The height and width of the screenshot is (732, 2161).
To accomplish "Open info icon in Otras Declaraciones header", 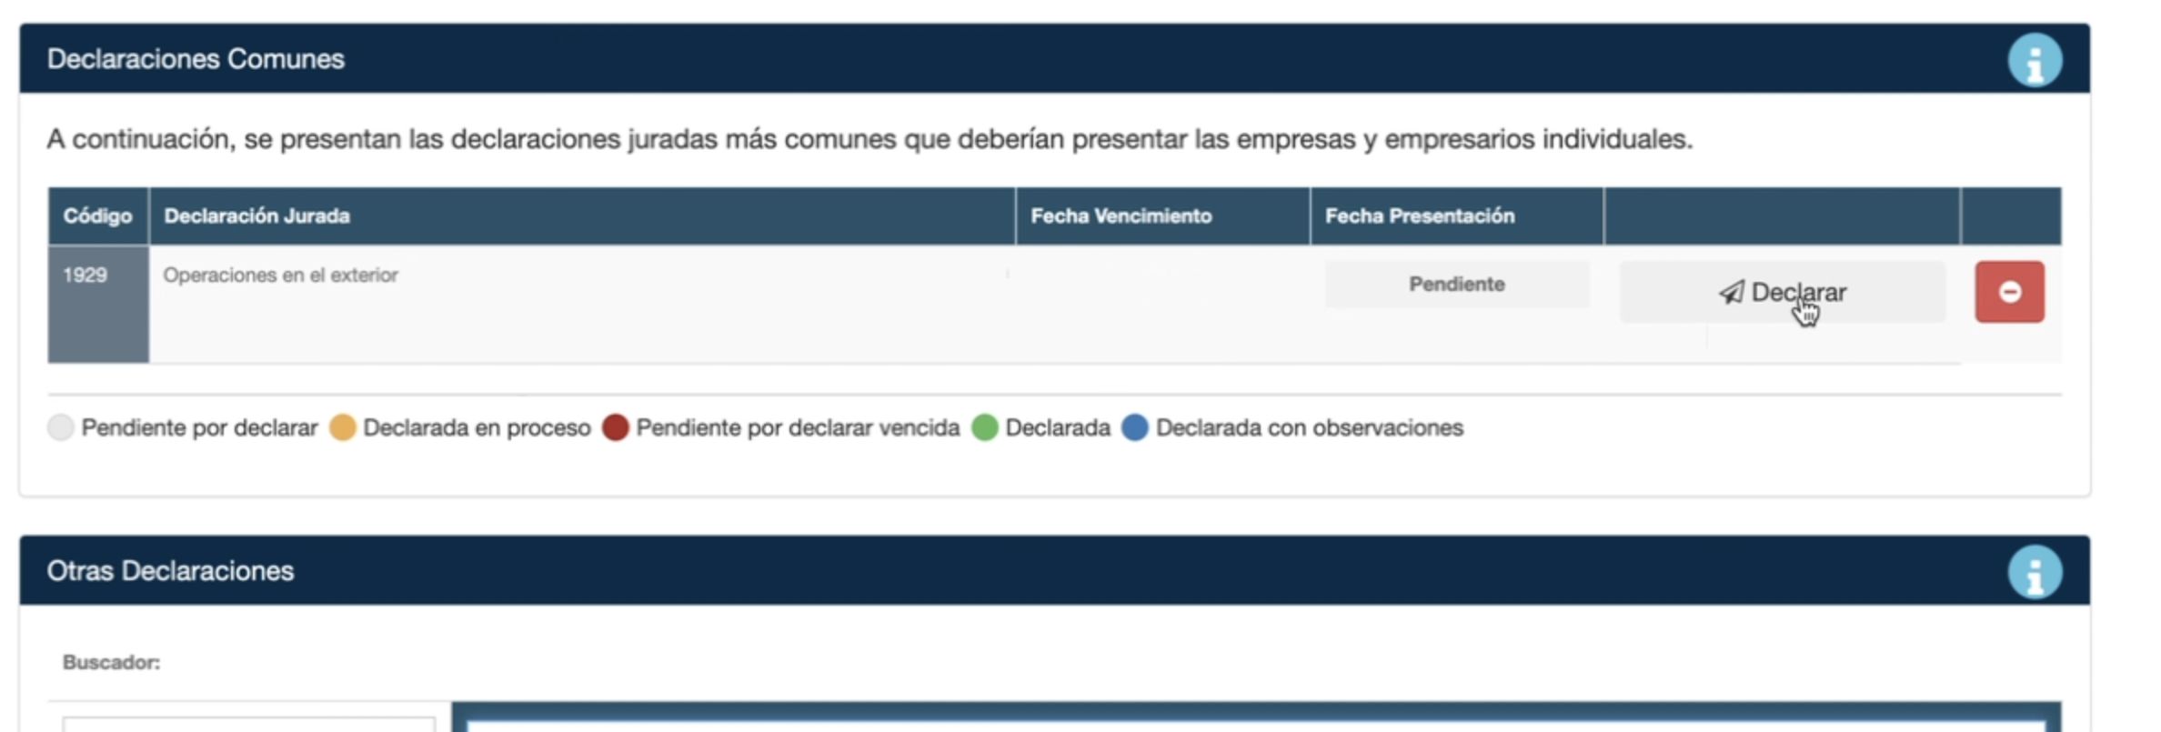I will click(x=2034, y=572).
